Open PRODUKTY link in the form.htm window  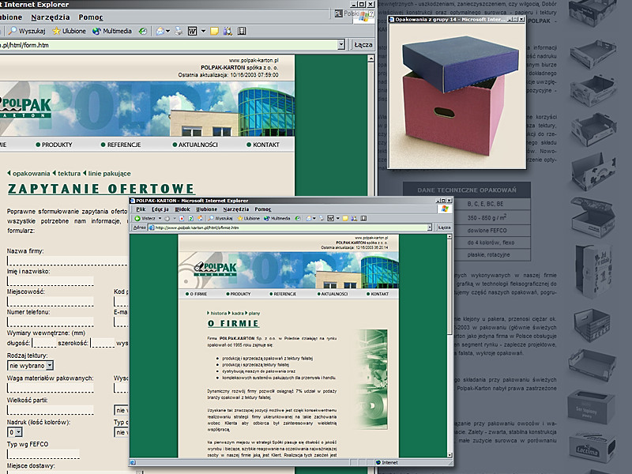[x=54, y=145]
